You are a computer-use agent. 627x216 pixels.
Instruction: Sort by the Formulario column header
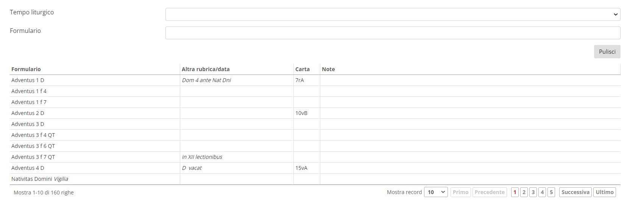[26, 69]
